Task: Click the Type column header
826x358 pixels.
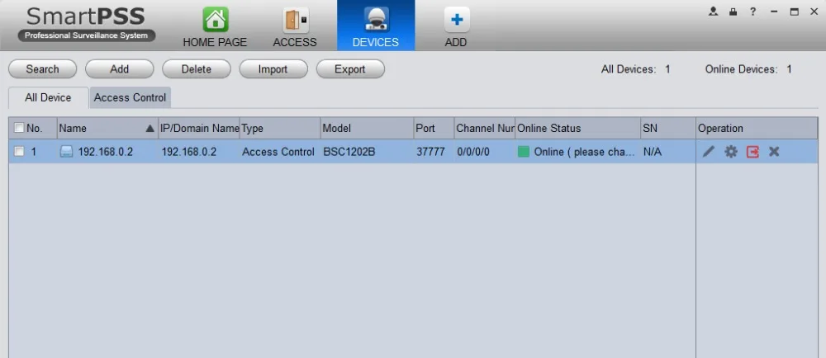Action: tap(280, 129)
